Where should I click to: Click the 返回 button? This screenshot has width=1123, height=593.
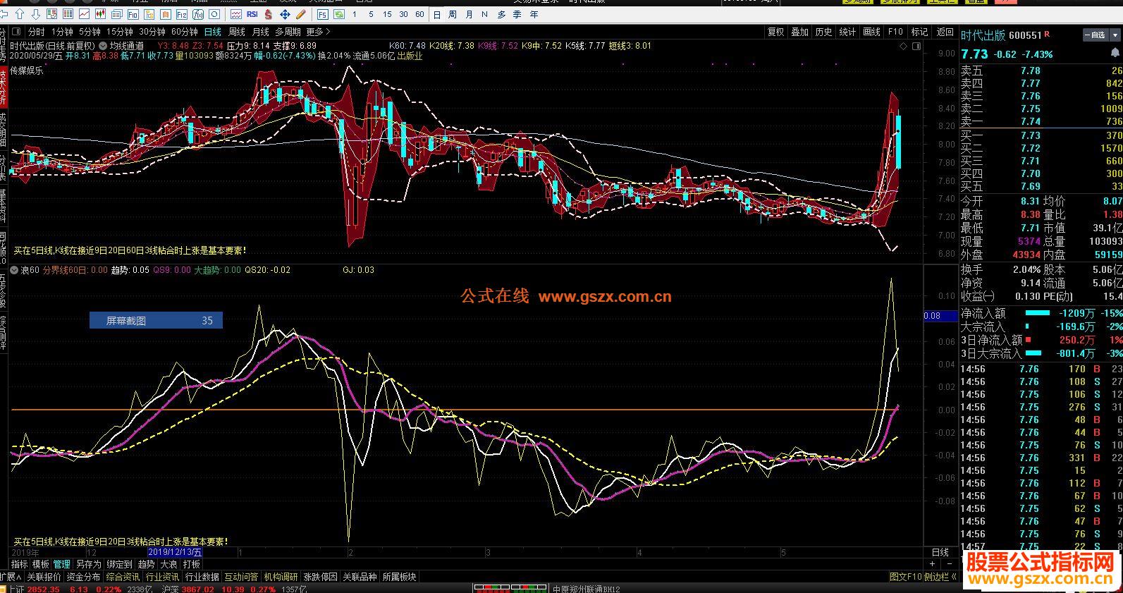pos(945,32)
